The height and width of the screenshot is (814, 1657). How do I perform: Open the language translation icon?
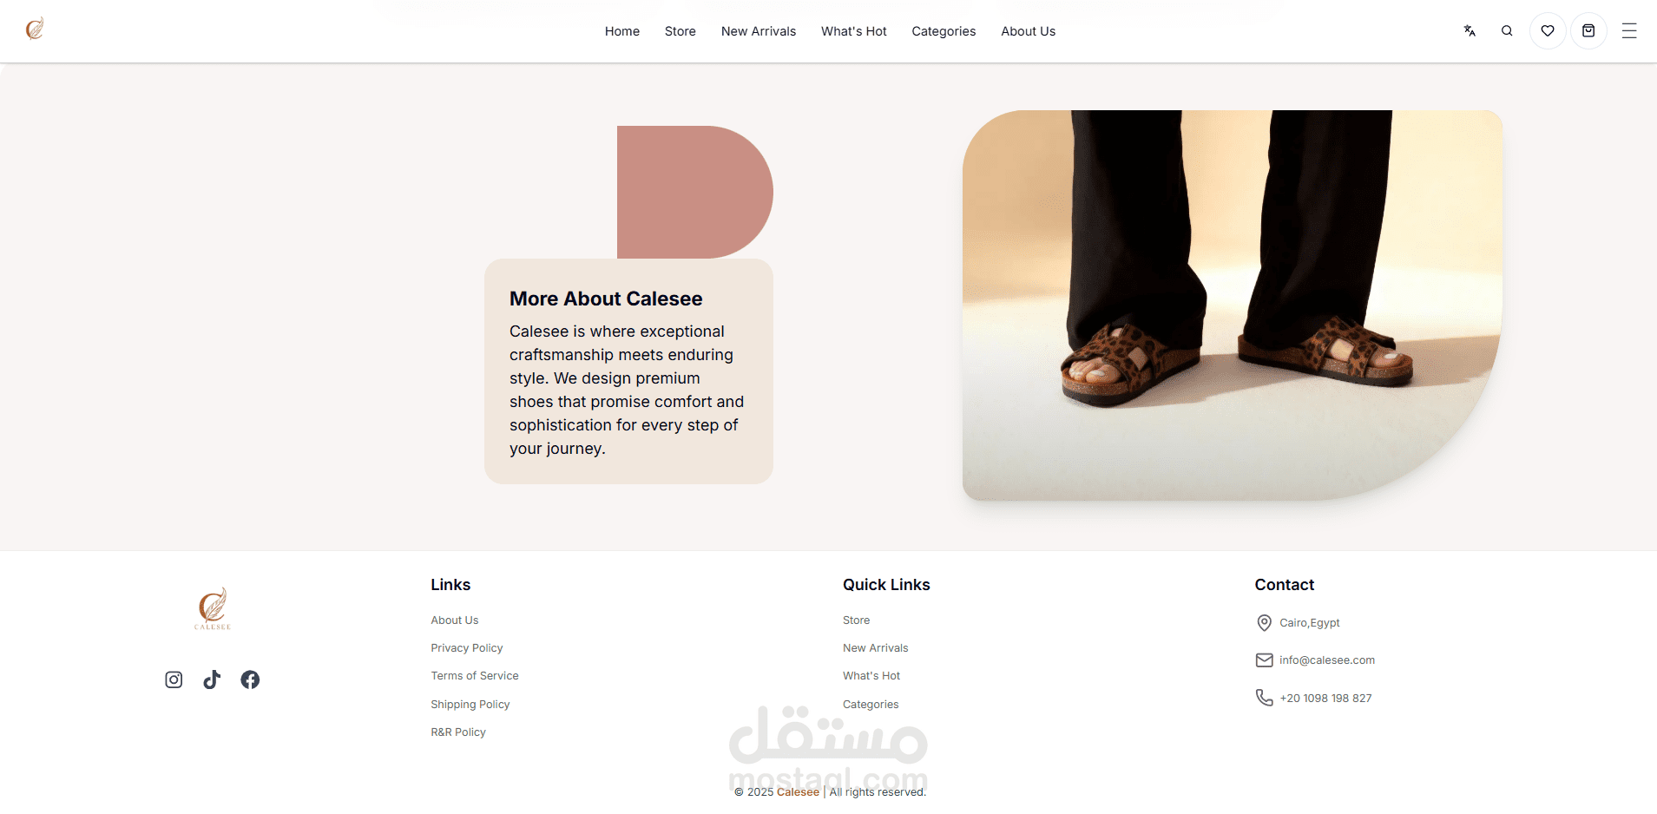click(x=1470, y=31)
